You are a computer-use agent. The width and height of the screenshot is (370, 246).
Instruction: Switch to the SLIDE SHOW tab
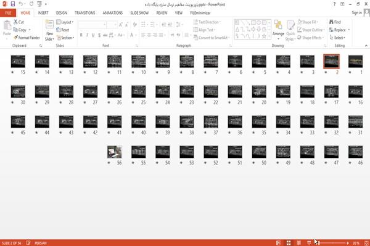pyautogui.click(x=139, y=13)
